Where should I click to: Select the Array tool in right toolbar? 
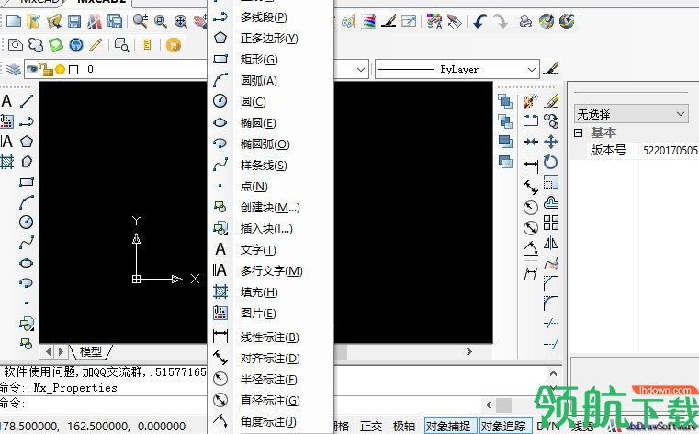pyautogui.click(x=551, y=223)
